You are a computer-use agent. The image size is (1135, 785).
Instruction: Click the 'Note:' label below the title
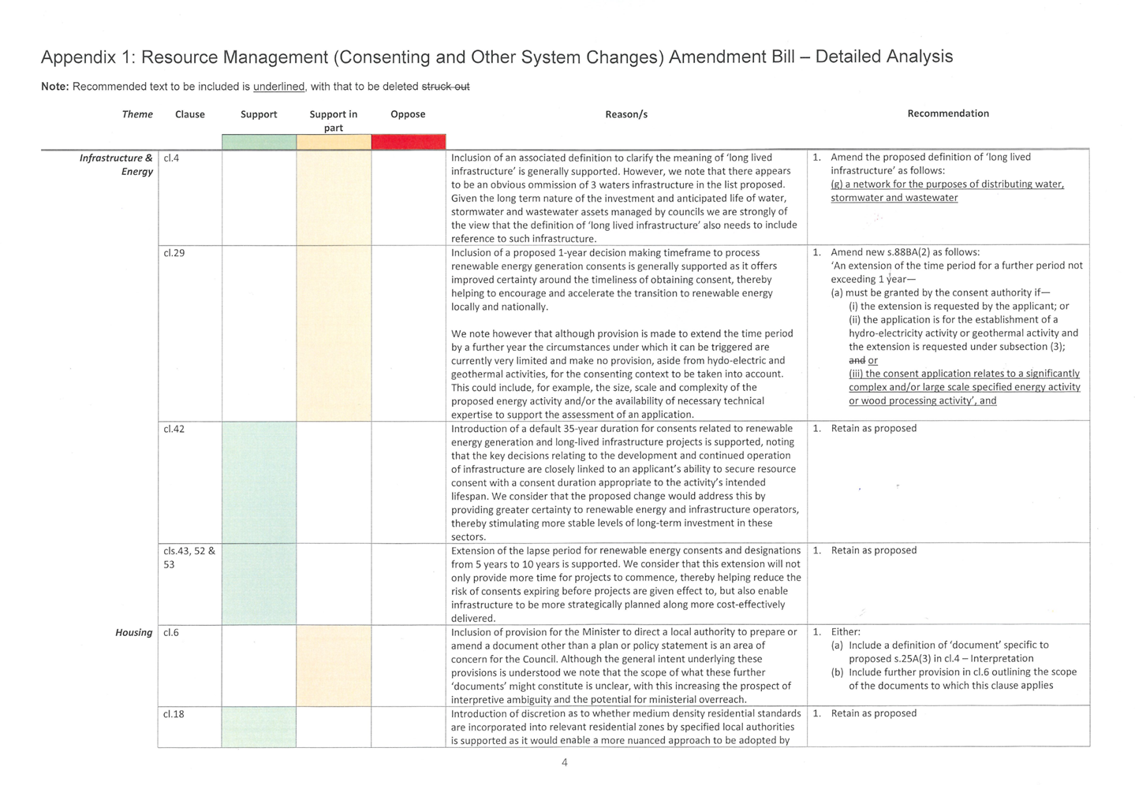coord(55,87)
